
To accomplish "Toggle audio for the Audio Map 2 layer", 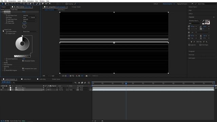I will [3, 88].
